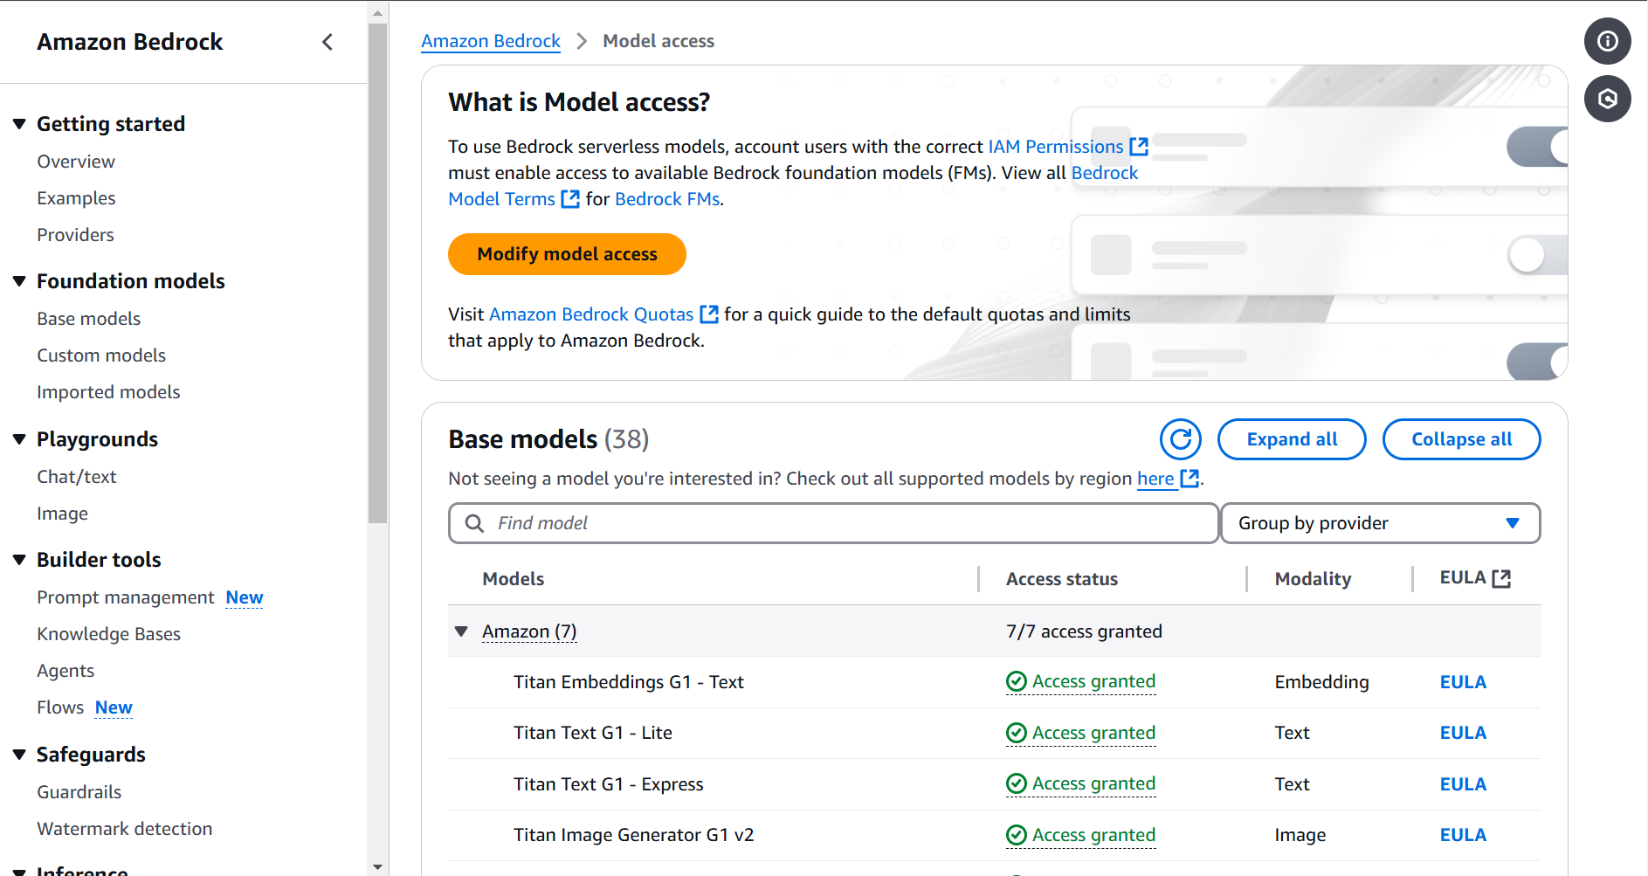The width and height of the screenshot is (1648, 876).
Task: Click the notifications gear icon below the info icon
Action: point(1607,99)
